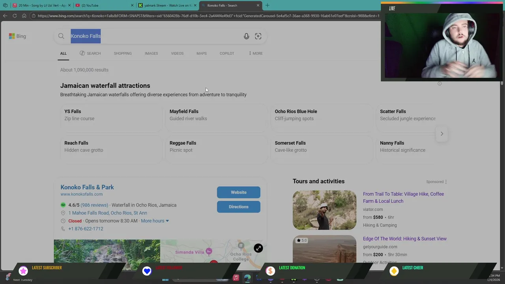
Task: Open the Konoko Falls & Park title link
Action: pyautogui.click(x=87, y=187)
